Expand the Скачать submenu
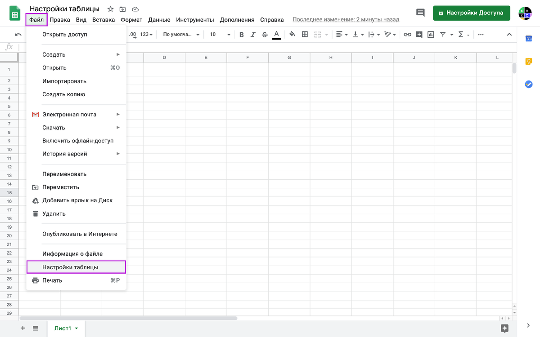The height and width of the screenshot is (337, 540). click(x=76, y=128)
